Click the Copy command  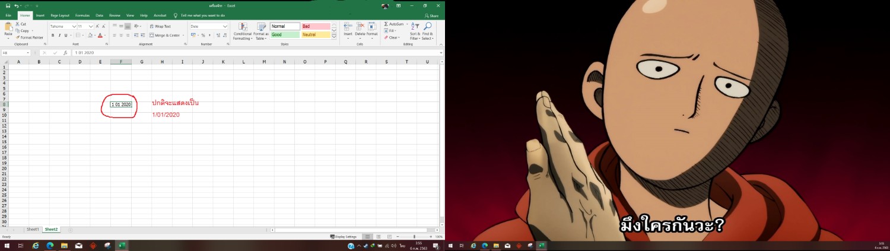24,31
